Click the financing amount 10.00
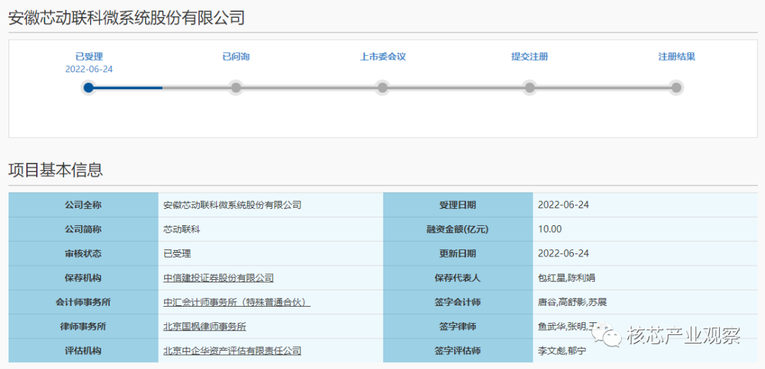Screen dimensions: 765x369 coord(550,229)
